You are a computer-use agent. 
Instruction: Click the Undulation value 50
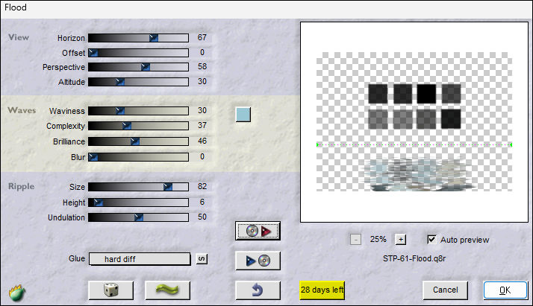(202, 217)
